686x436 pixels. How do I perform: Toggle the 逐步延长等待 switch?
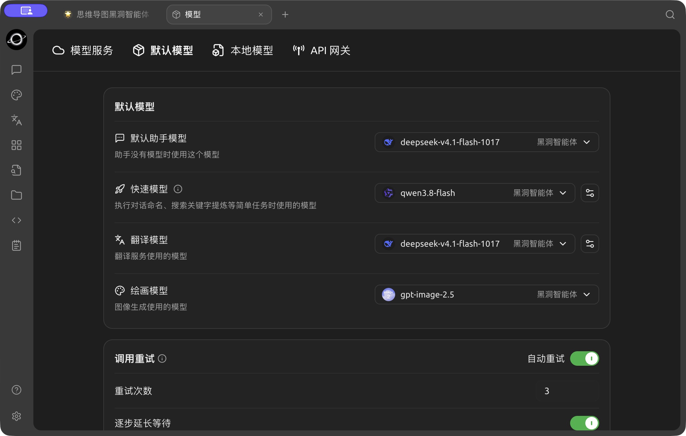pos(585,423)
